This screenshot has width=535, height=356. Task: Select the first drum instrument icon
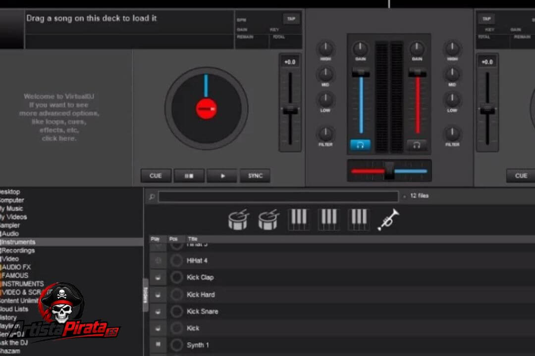[238, 220]
